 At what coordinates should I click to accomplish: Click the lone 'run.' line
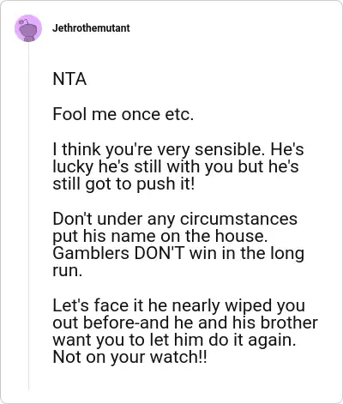(68, 271)
